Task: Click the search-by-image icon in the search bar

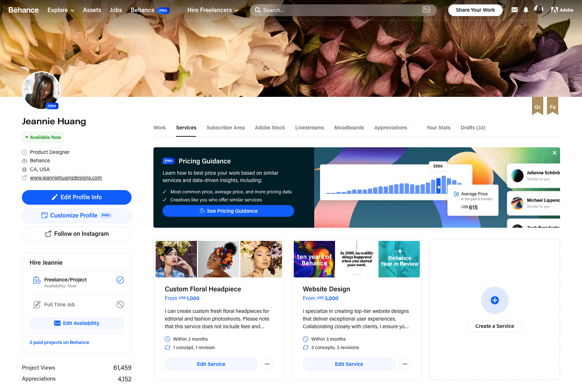Action: pos(426,10)
